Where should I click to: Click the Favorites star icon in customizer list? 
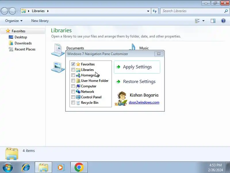click(78, 64)
